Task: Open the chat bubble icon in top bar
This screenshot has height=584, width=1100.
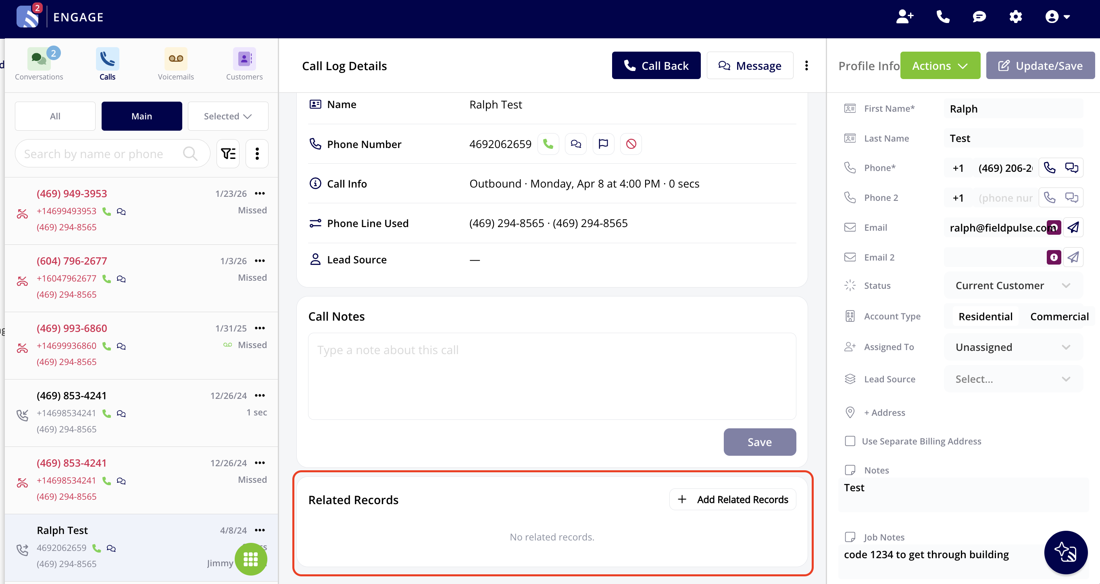Action: click(979, 17)
